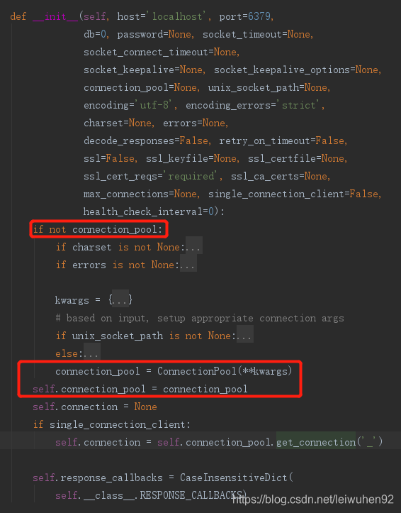
Task: Expand folded block after 'if unix_socket_path is not None:'
Action: click(x=245, y=334)
